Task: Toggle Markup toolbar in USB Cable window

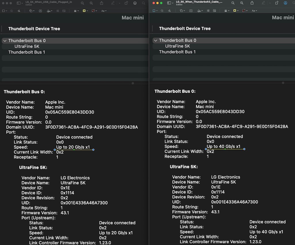Action: click(x=135, y=3)
